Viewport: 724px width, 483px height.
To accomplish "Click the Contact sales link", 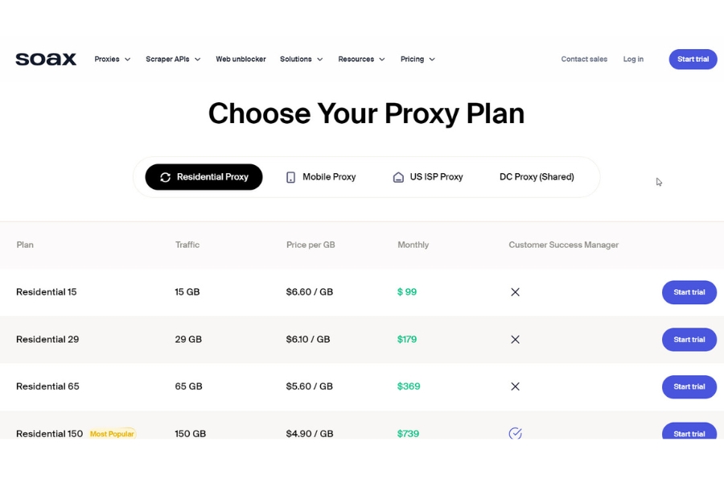I will tap(584, 59).
